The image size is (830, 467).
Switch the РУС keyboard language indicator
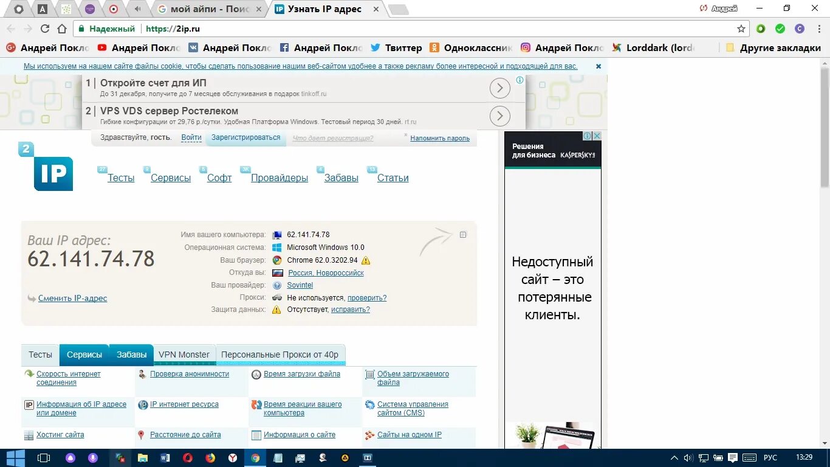click(x=770, y=458)
